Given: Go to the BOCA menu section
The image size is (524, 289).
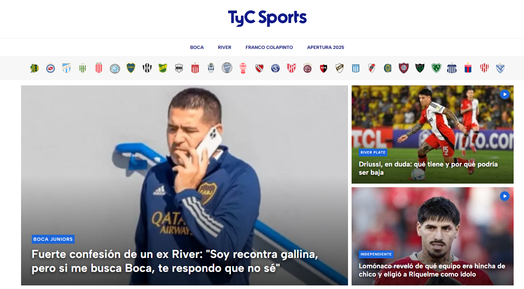Looking at the screenshot, I should (197, 48).
